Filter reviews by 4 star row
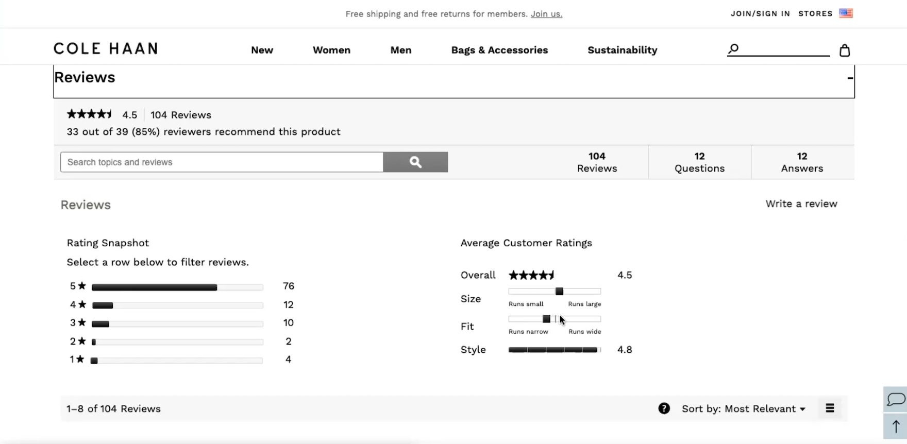 177,305
